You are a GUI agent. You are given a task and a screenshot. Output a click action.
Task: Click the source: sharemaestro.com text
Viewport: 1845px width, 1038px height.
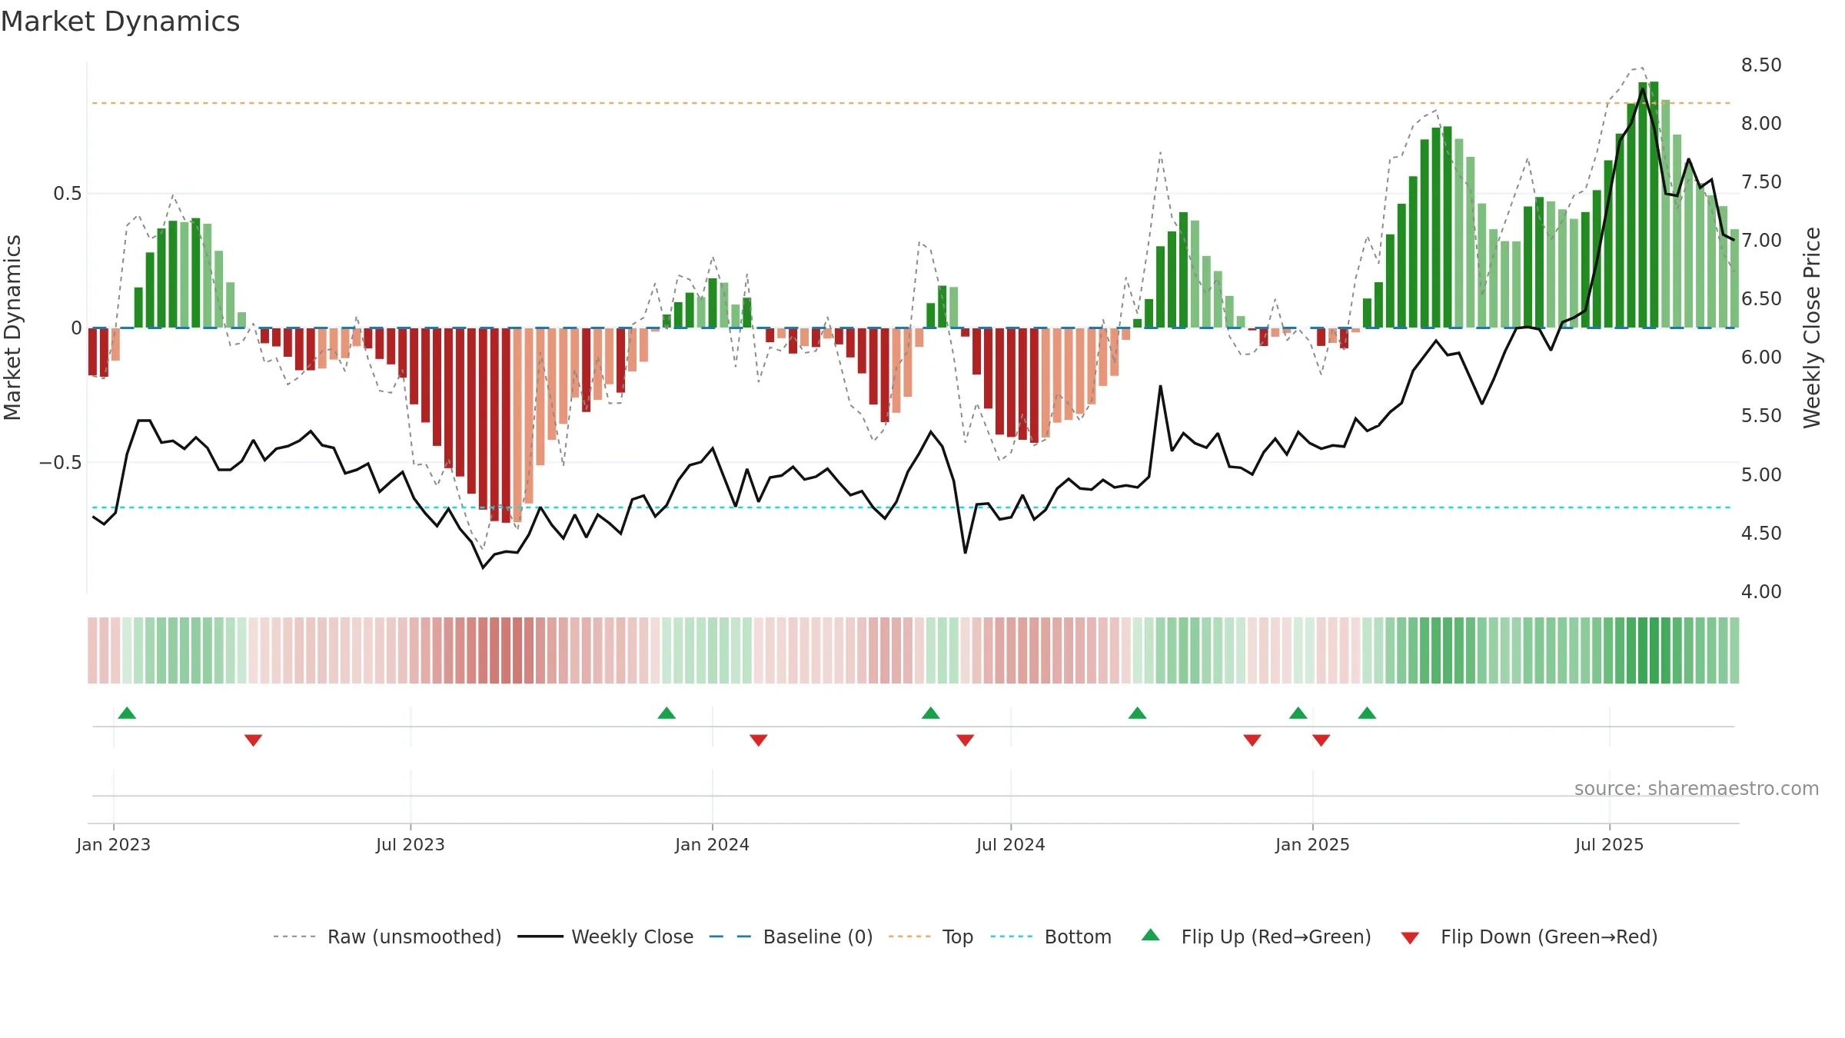coord(1697,789)
